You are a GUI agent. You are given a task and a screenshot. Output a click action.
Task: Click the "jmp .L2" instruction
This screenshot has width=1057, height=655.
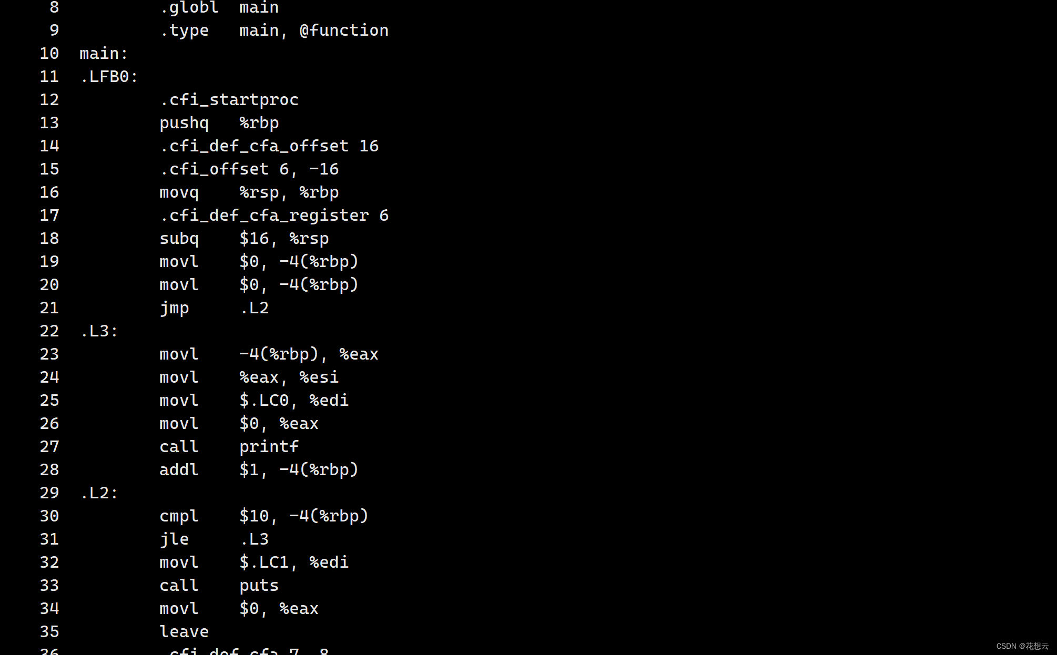click(x=214, y=308)
